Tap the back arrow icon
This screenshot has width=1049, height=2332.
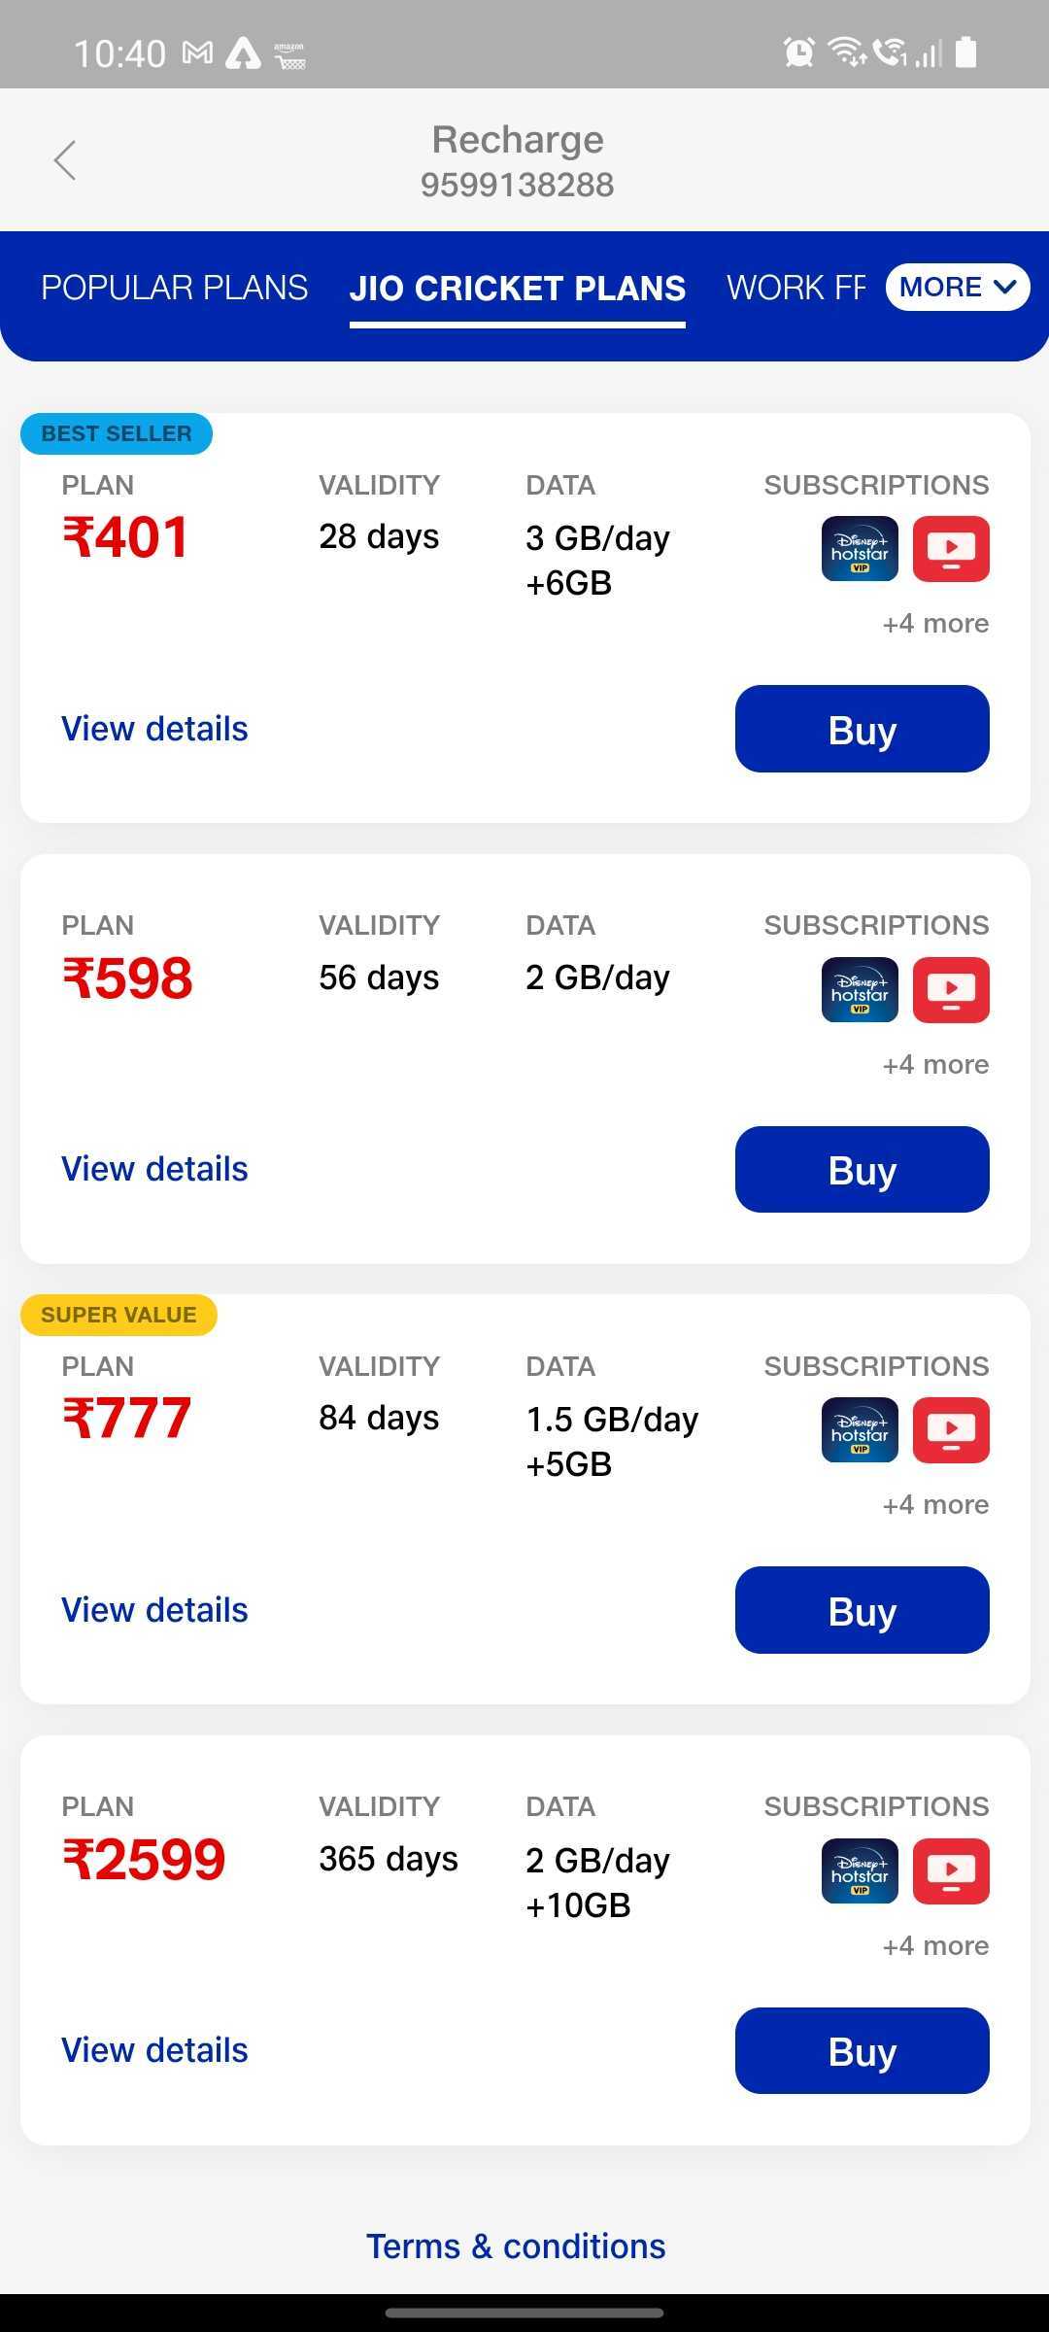pos(65,160)
